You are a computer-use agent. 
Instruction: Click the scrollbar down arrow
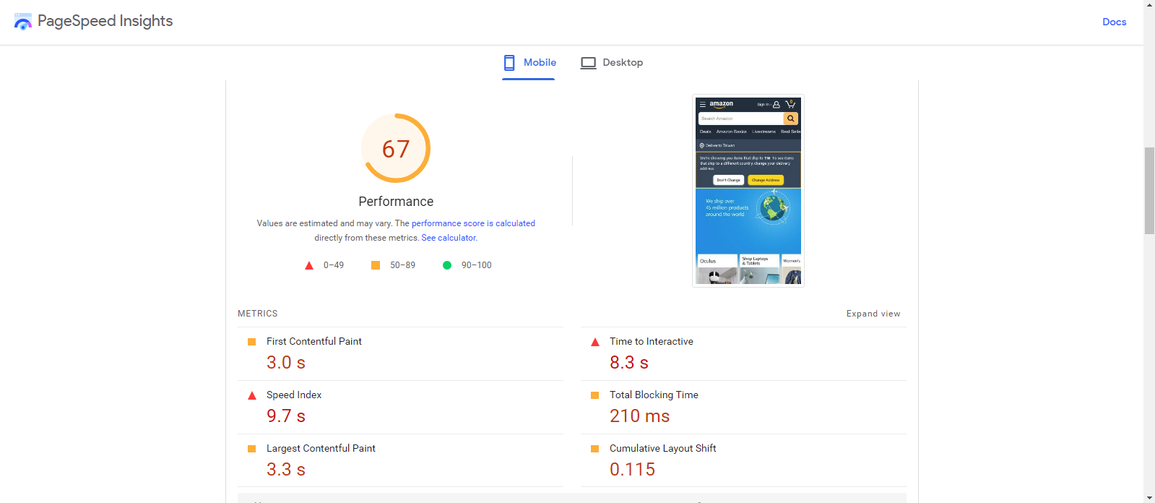point(1149,498)
